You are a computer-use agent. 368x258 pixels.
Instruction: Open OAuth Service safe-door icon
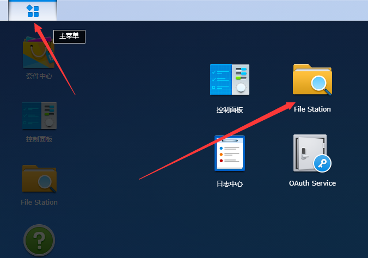pyautogui.click(x=312, y=153)
